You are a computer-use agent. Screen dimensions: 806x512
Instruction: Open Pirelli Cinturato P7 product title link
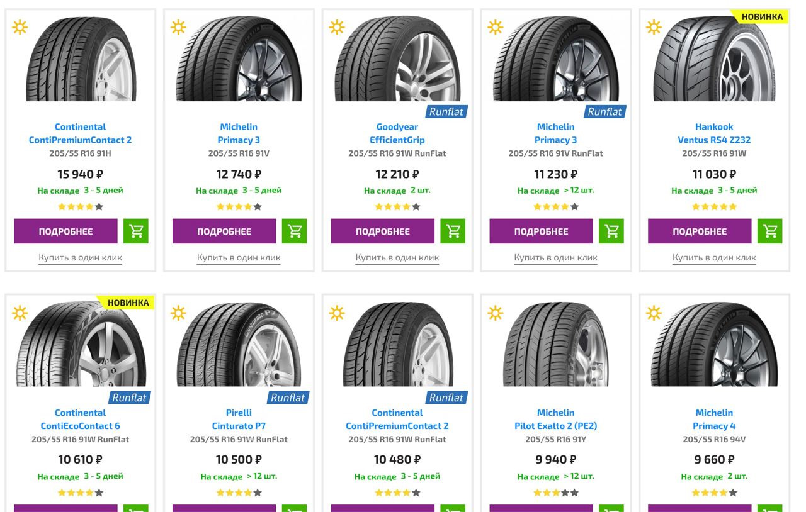tap(239, 420)
